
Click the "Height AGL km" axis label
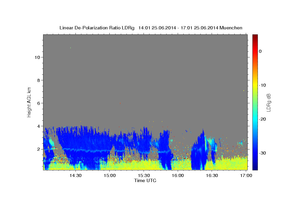pyautogui.click(x=29, y=102)
